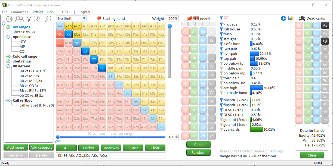Screen dimensions: 333x166
Task: Collapse the root node of range tree
Action: [4, 23]
